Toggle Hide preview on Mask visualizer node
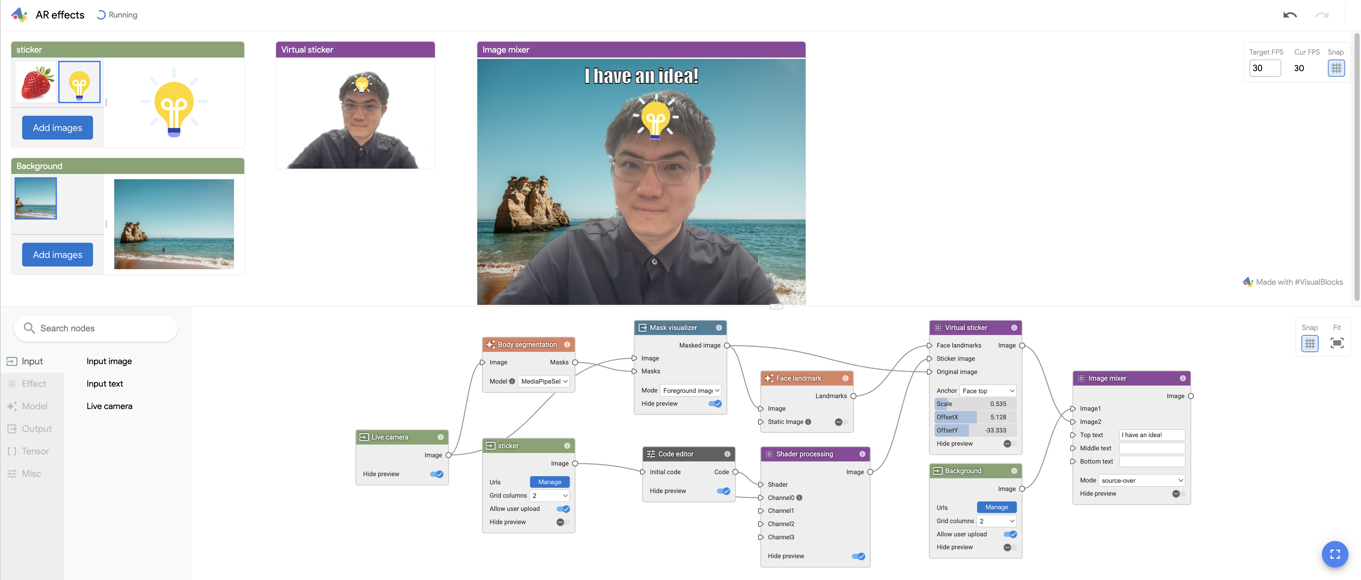 pyautogui.click(x=715, y=404)
